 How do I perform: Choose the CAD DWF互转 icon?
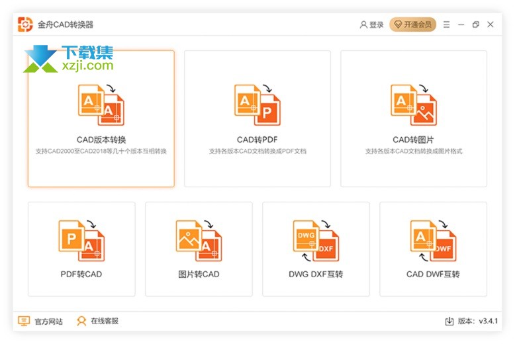click(x=433, y=241)
